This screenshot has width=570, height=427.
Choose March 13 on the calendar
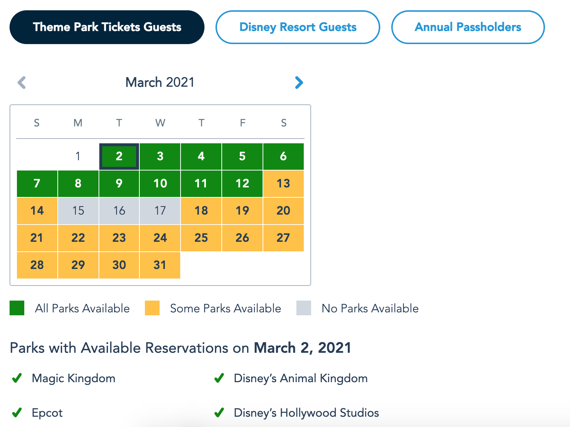tap(283, 183)
